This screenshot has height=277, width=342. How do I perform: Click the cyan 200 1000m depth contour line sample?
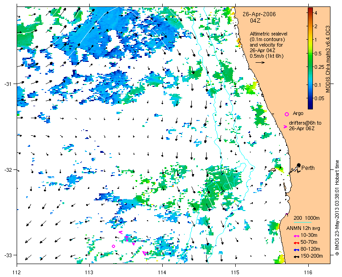[303, 223]
